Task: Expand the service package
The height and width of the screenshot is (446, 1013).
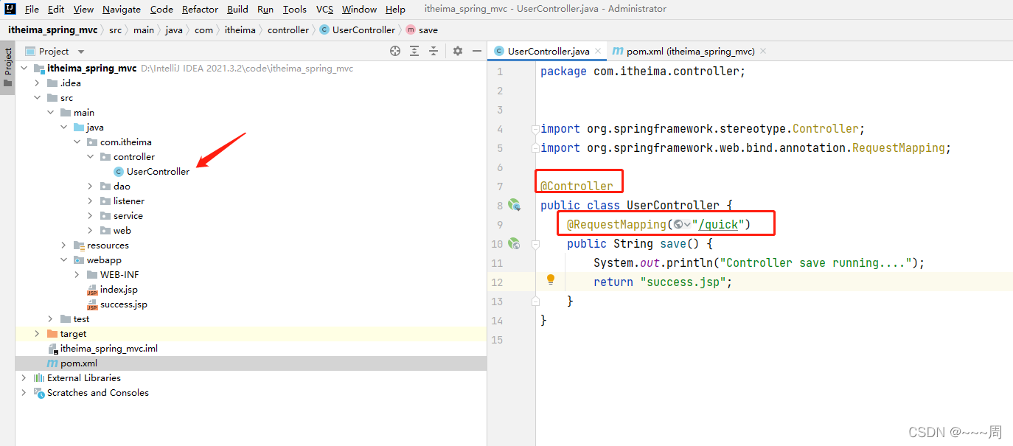Action: pos(91,215)
